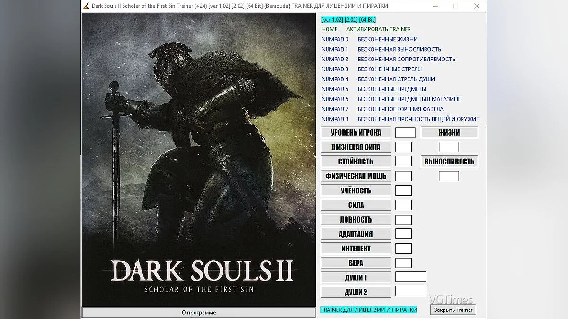Open the О программе panel
Image resolution: width=568 pixels, height=319 pixels.
(x=199, y=312)
